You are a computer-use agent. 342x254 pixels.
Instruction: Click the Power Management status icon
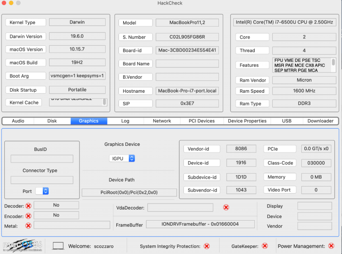click(x=331, y=246)
